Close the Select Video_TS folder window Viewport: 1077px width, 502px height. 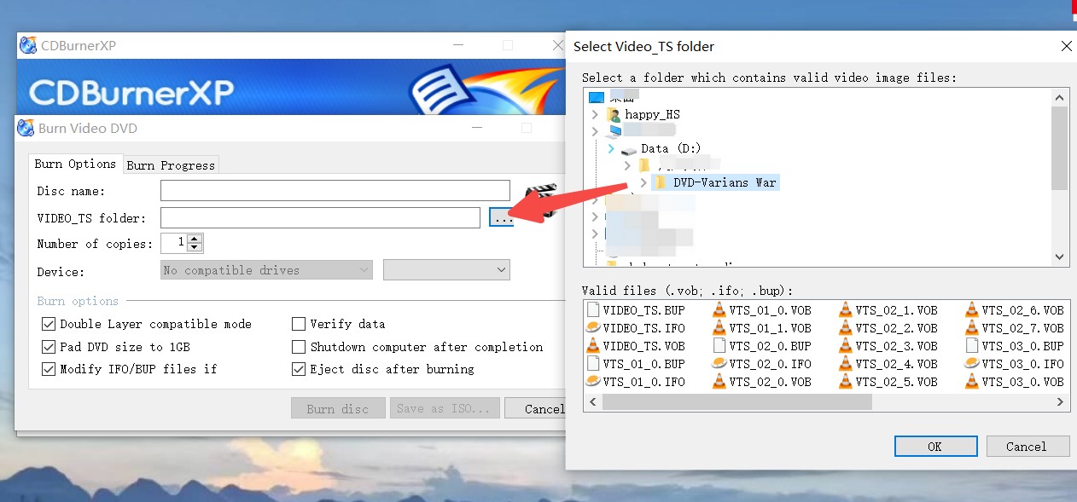pyautogui.click(x=1066, y=46)
